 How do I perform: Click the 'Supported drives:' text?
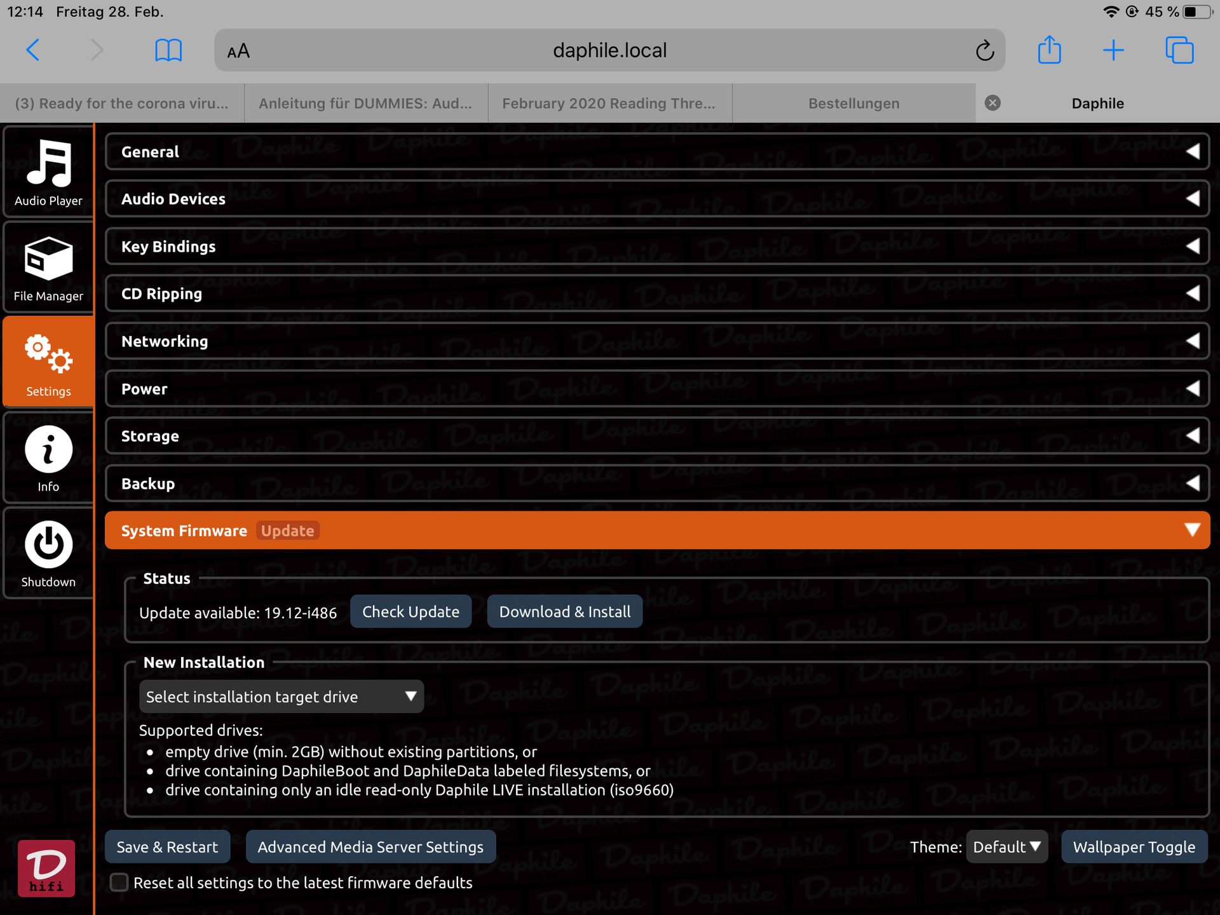pos(201,731)
